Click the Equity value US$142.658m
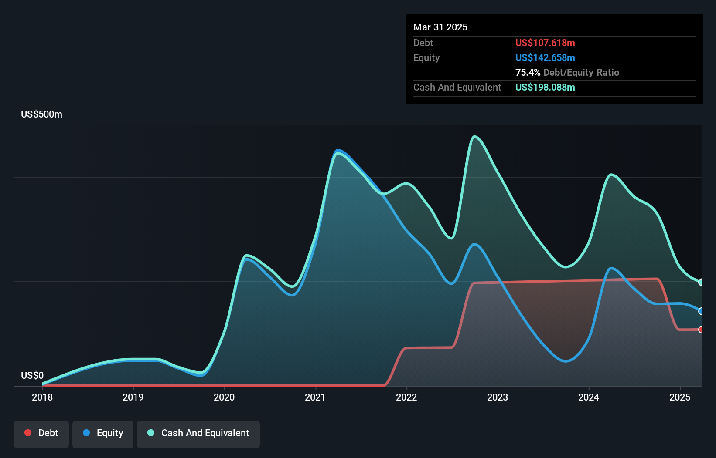Viewport: 716px width, 458px height. pyautogui.click(x=545, y=57)
